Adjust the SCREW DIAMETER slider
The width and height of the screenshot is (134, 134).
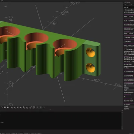pos(129,74)
